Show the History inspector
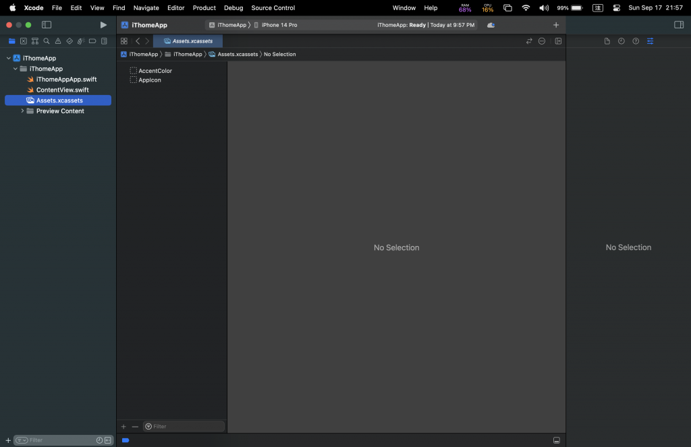691x447 pixels. click(x=621, y=41)
